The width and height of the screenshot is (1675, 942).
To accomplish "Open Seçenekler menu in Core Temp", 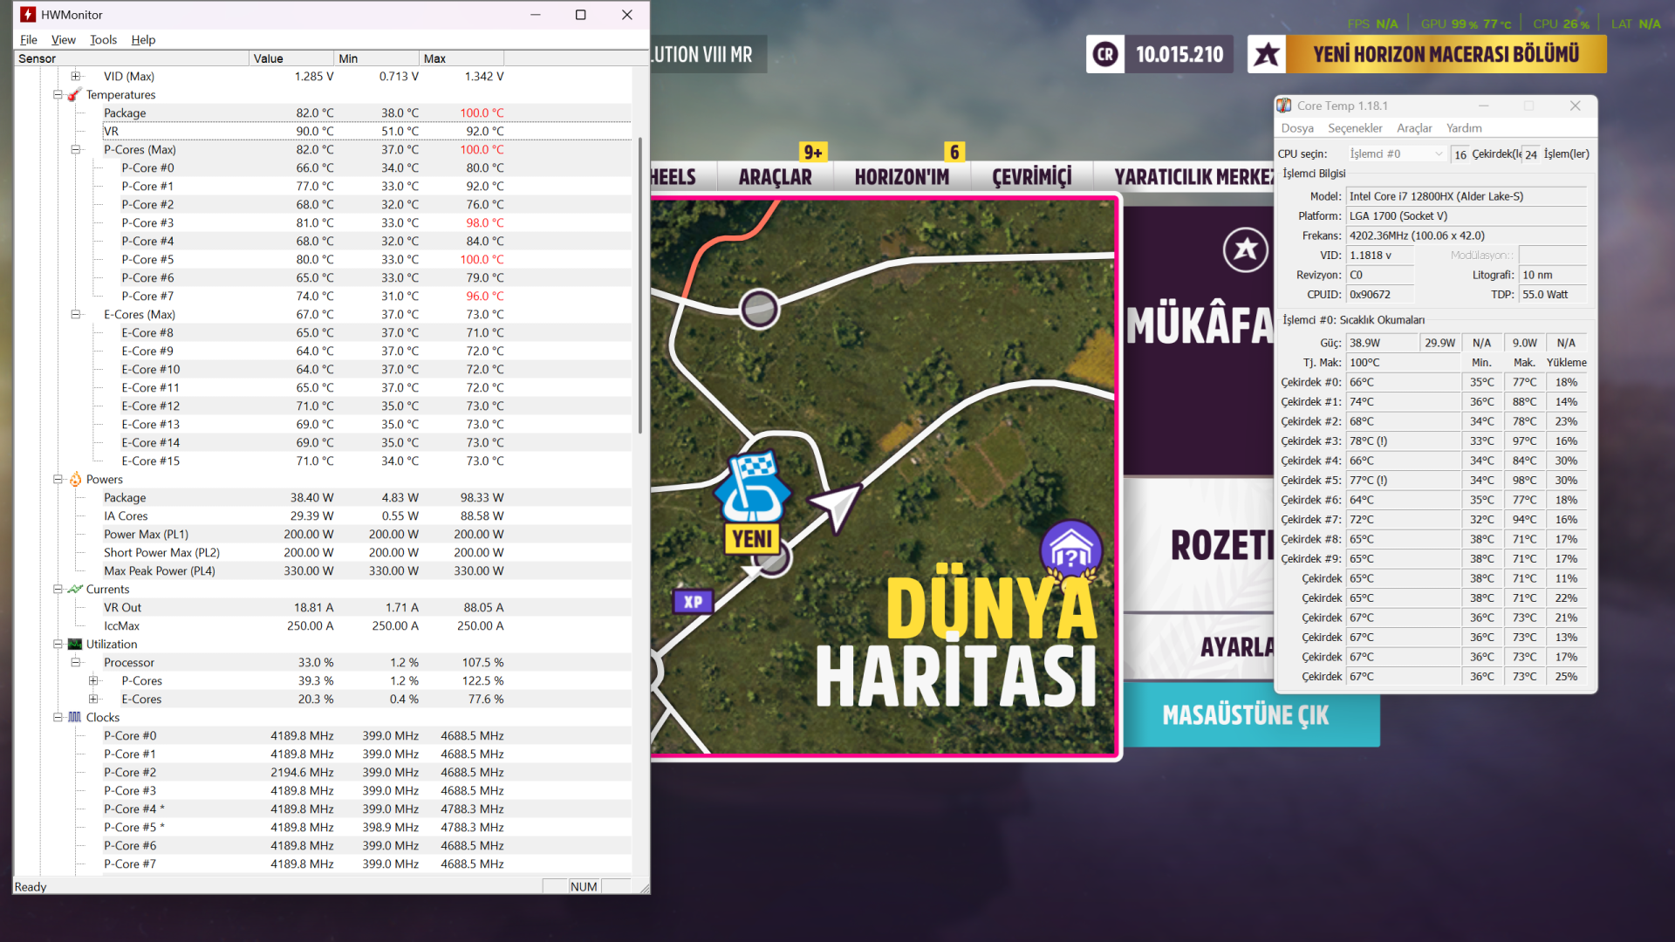I will [1354, 128].
